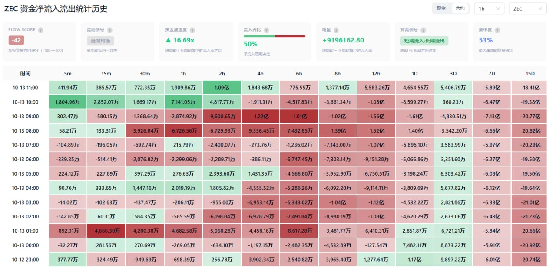556x267 pixels.
Task: Open the help tooltip icon for 资金加速度
Action: click(192, 30)
